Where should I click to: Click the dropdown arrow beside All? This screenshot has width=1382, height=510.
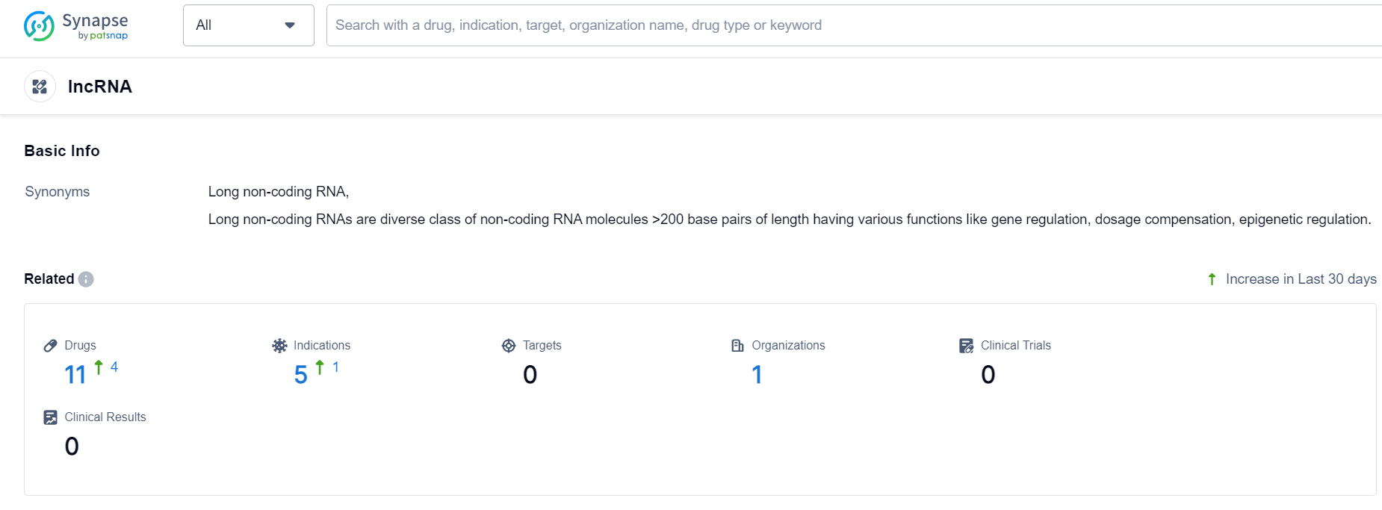click(x=290, y=25)
